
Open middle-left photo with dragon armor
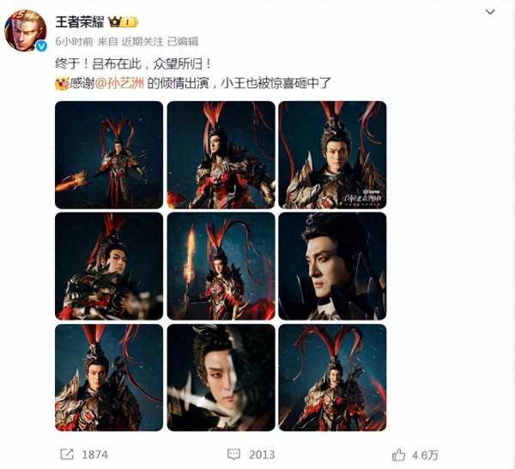click(x=109, y=266)
